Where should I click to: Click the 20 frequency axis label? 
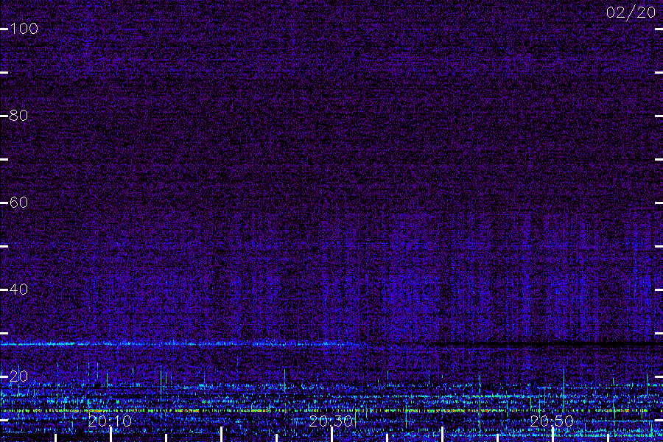pos(18,376)
